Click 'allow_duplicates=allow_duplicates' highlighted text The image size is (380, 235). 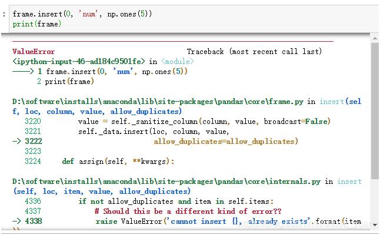(226, 142)
